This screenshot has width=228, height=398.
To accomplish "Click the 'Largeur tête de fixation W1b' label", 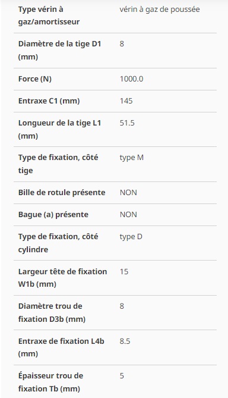I will tap(62, 278).
